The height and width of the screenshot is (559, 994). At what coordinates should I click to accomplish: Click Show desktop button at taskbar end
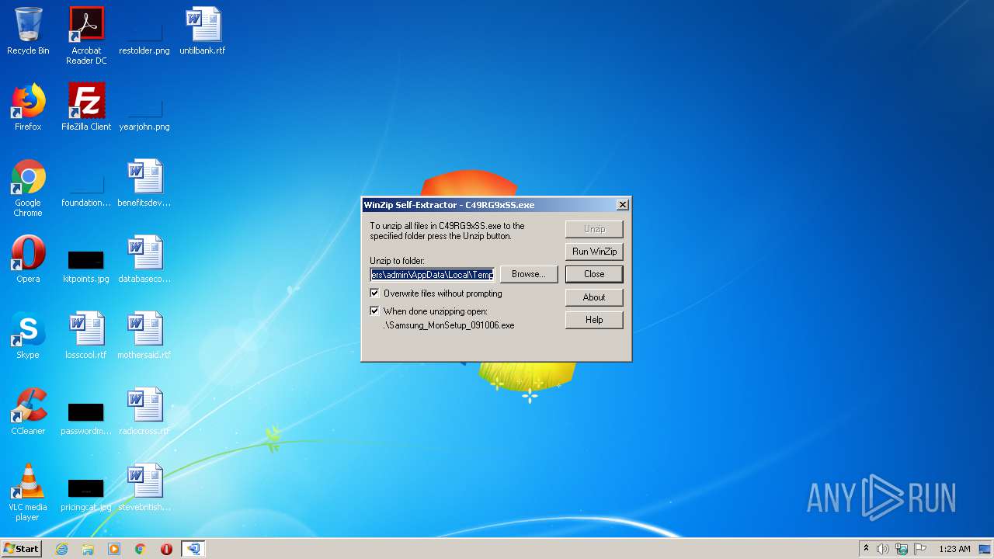[986, 549]
